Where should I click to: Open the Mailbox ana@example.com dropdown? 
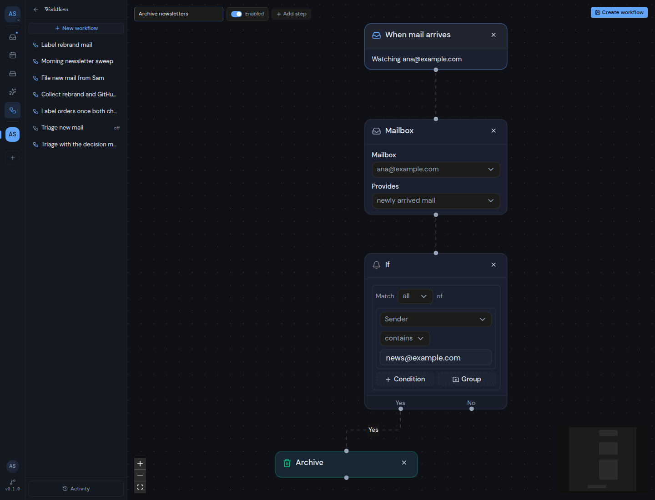[436, 170]
